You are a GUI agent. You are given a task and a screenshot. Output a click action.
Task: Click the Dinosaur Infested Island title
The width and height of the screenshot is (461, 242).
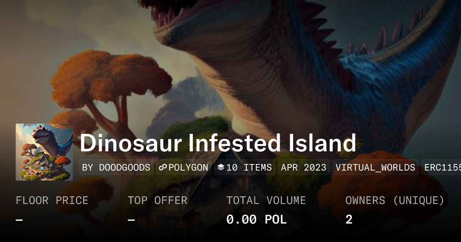click(x=218, y=143)
